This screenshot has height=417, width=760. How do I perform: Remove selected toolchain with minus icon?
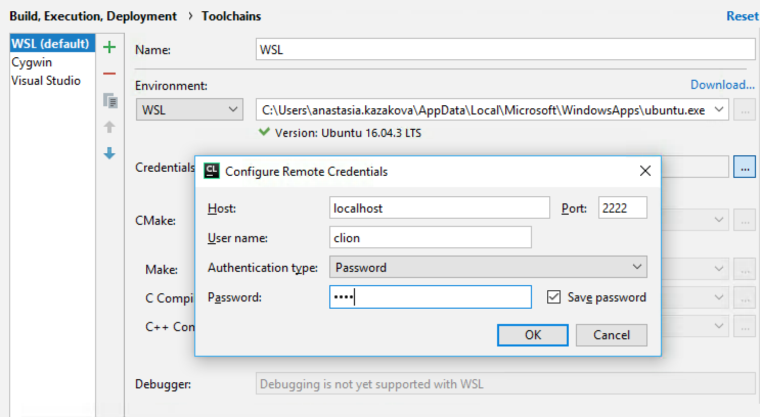pyautogui.click(x=109, y=74)
